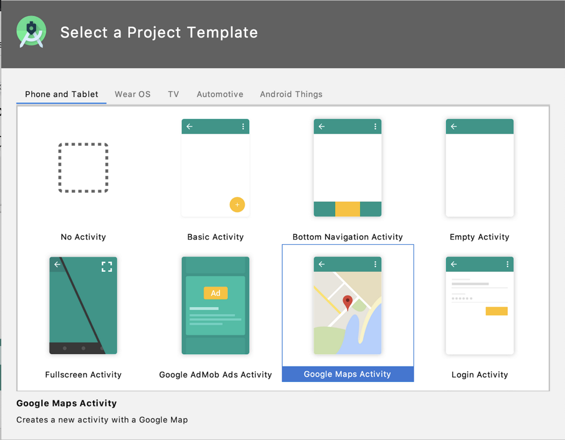The width and height of the screenshot is (565, 440).
Task: Select the Empty Activity template thumbnail
Action: click(480, 168)
